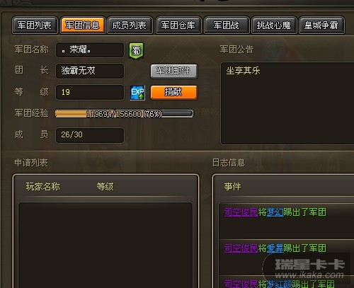The height and width of the screenshot is (288, 354).
Task: Switch to the 成员列表 tab
Action: (130, 25)
